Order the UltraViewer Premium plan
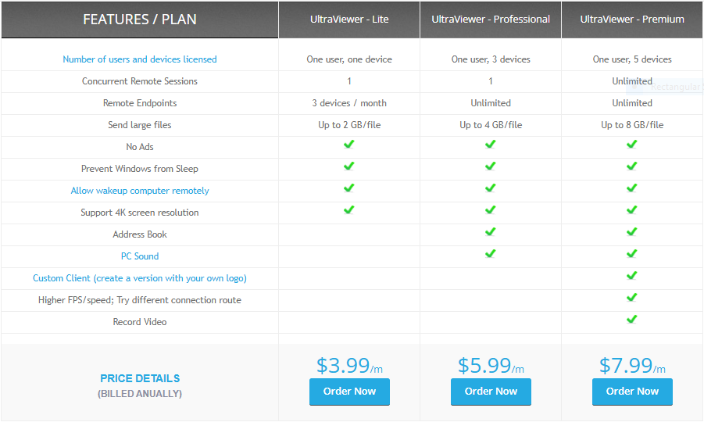Image resolution: width=704 pixels, height=440 pixels. tap(632, 392)
